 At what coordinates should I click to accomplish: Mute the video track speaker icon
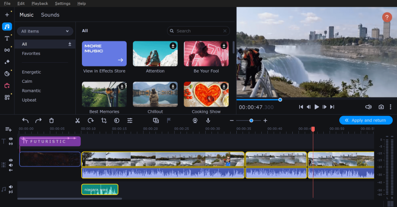11,165
